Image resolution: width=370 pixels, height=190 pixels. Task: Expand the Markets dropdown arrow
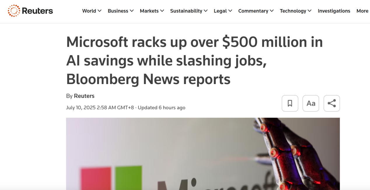click(x=162, y=11)
